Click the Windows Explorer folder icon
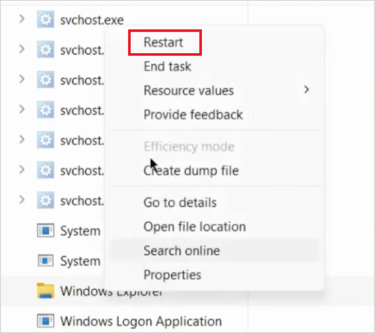 tap(46, 291)
